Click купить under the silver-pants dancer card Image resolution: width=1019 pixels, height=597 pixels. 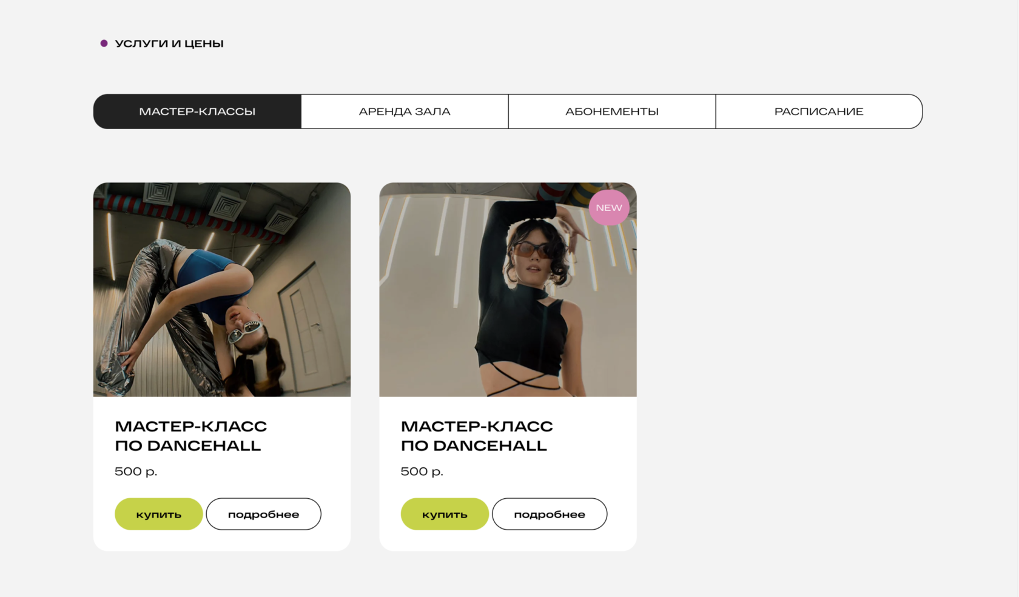tap(159, 514)
